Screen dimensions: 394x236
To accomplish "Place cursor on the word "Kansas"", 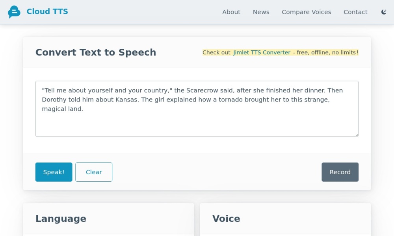I will [x=127, y=100].
